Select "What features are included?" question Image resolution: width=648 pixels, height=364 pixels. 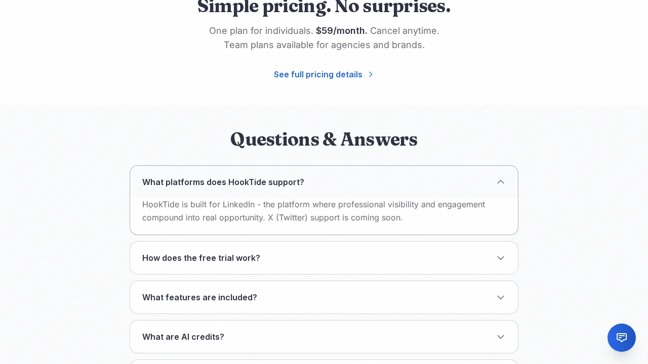(199, 297)
